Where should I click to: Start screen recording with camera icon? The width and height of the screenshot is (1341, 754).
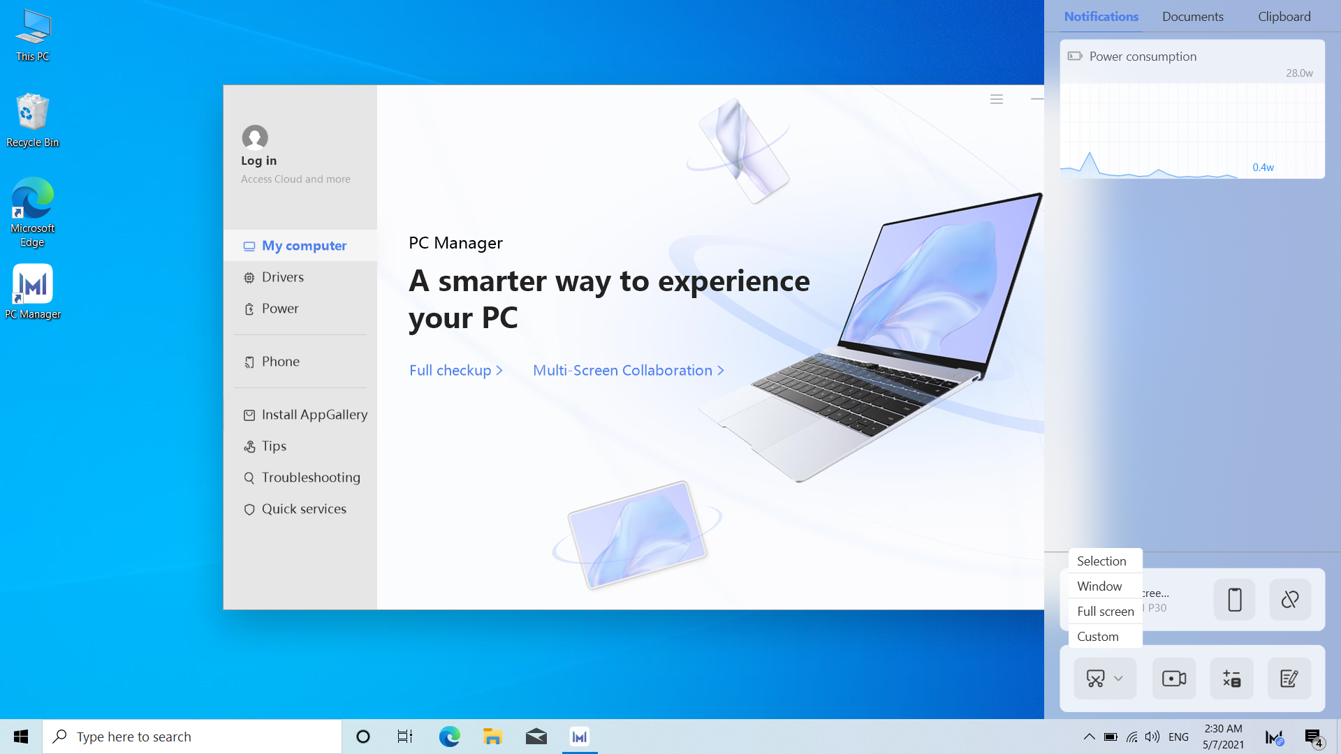point(1174,679)
